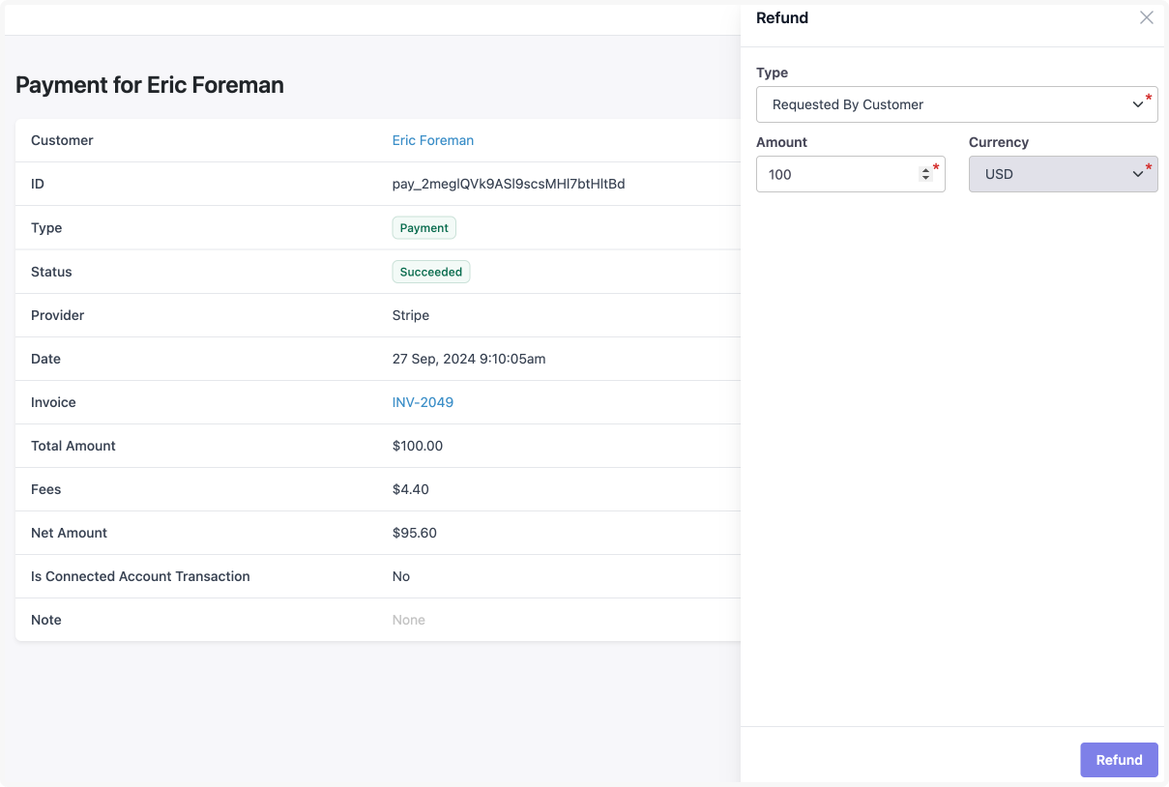Select the payment ID text value
The image size is (1169, 787).
coord(508,184)
